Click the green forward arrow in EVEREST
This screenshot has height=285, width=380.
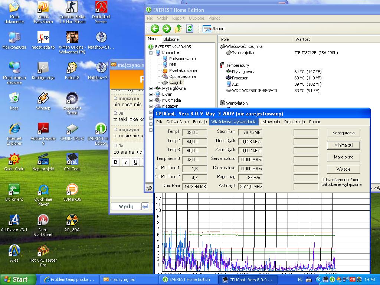coord(167,29)
